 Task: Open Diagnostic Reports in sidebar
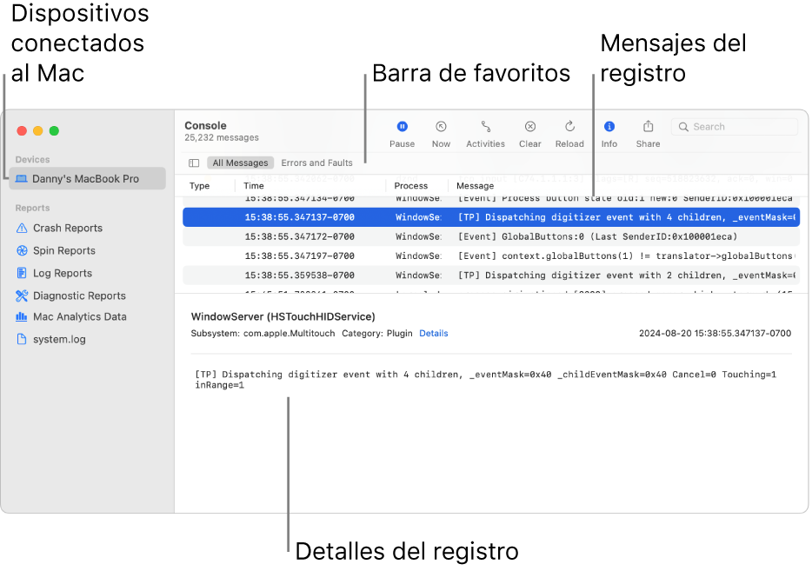pos(79,295)
